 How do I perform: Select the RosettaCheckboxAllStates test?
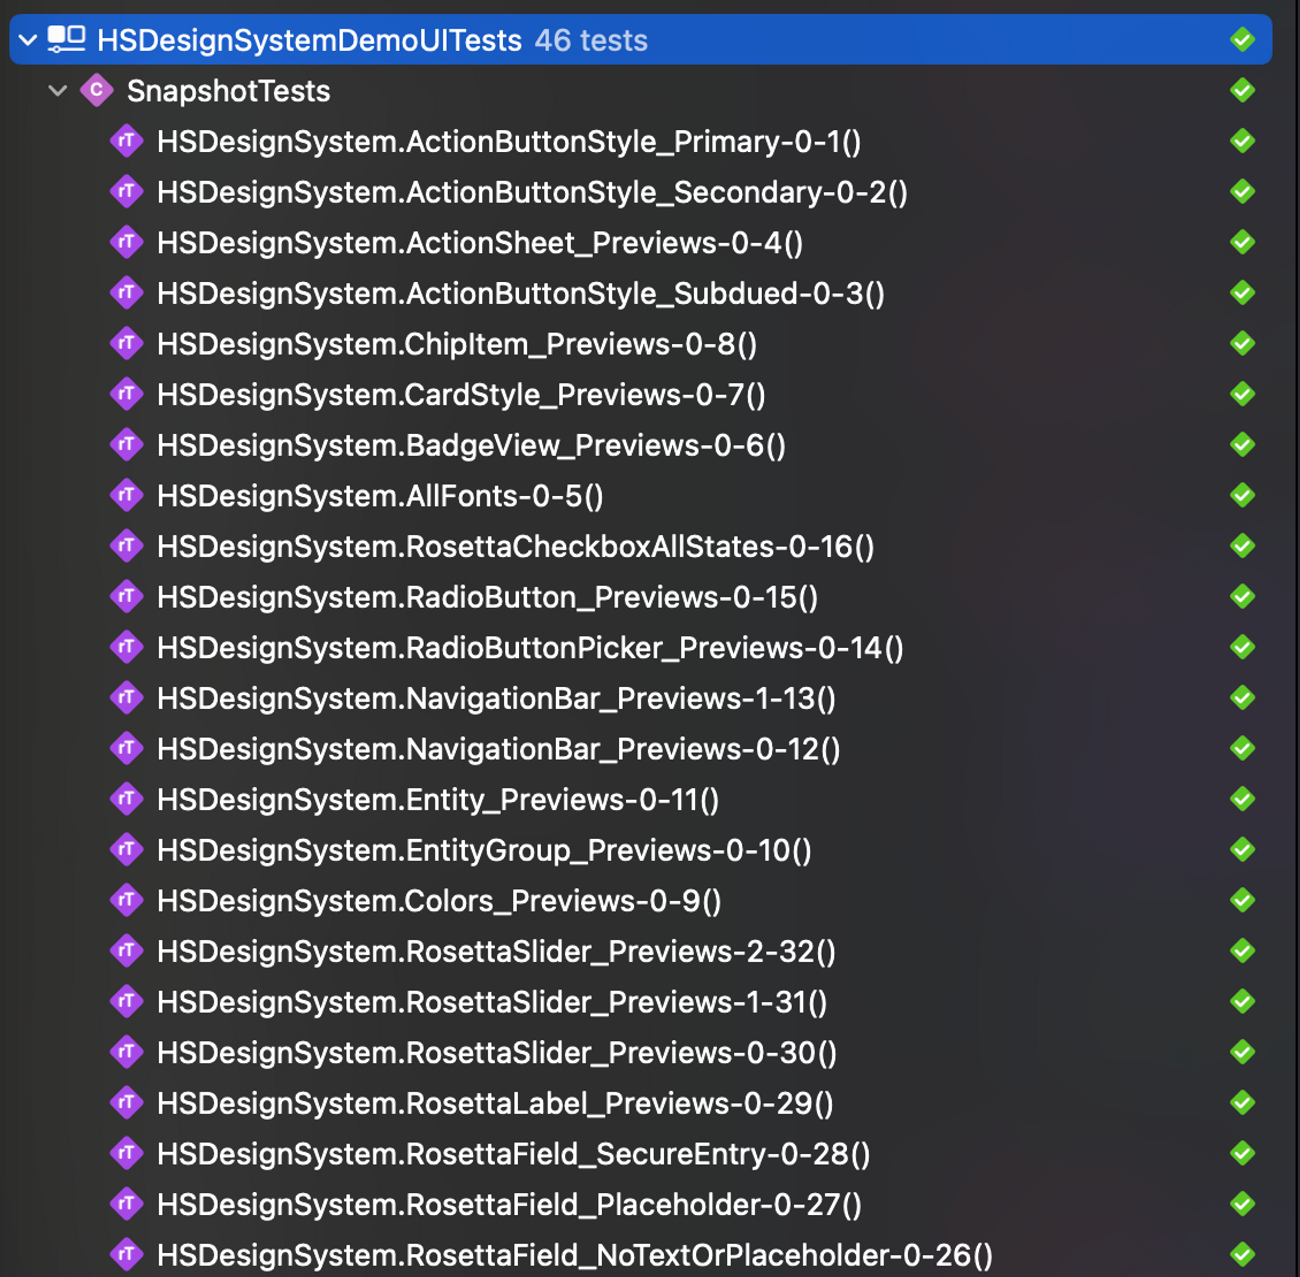(x=515, y=546)
